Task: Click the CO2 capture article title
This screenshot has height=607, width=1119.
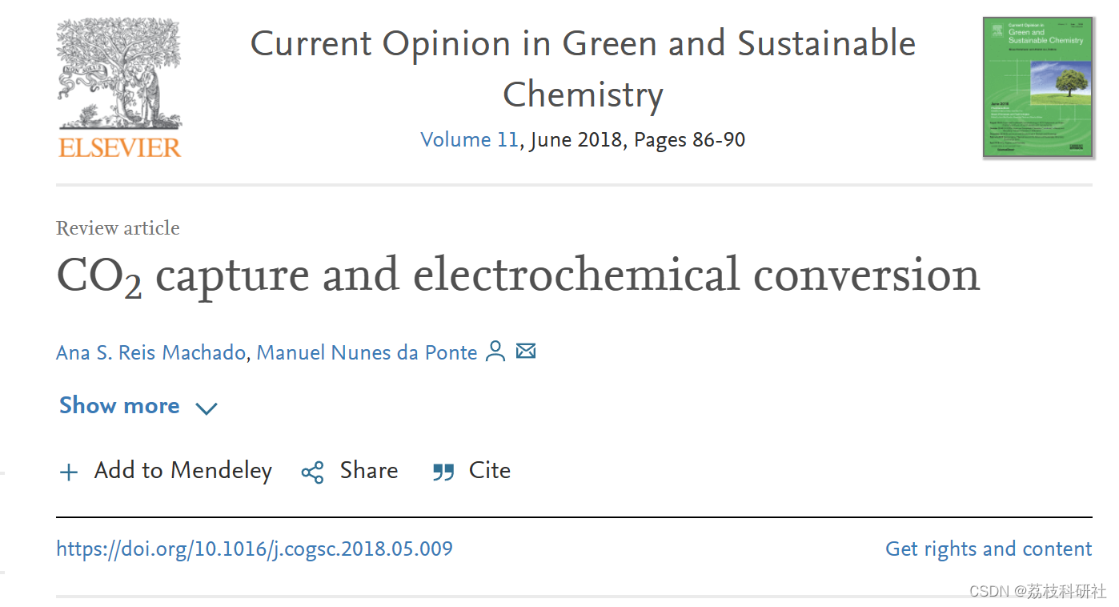Action: (518, 275)
